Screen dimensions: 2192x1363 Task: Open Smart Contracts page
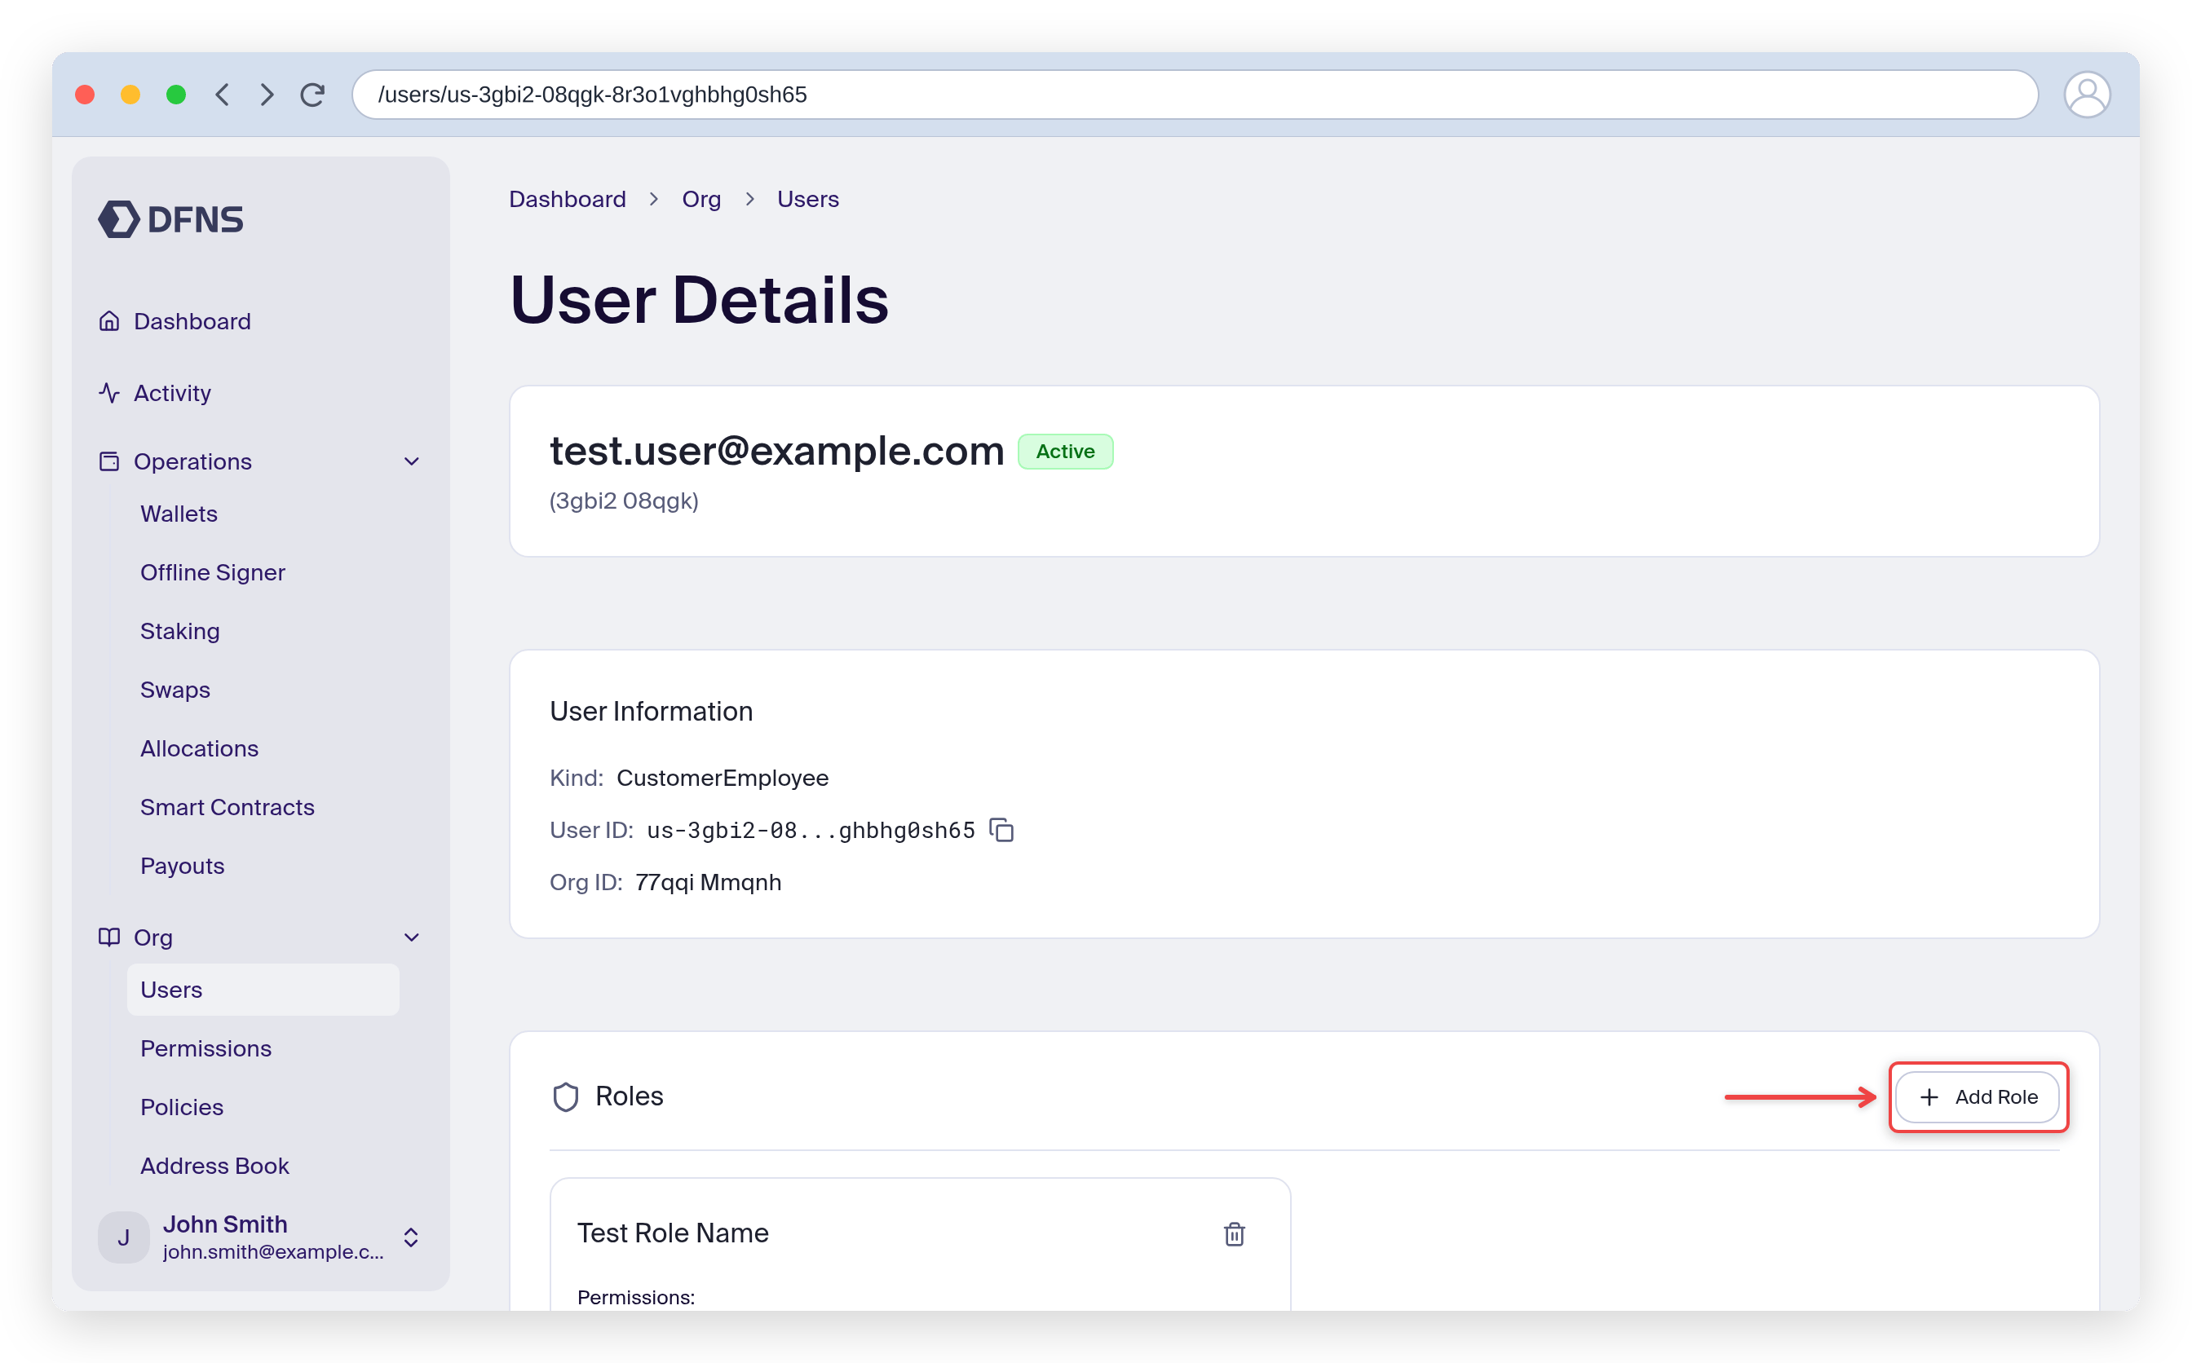pyautogui.click(x=228, y=807)
